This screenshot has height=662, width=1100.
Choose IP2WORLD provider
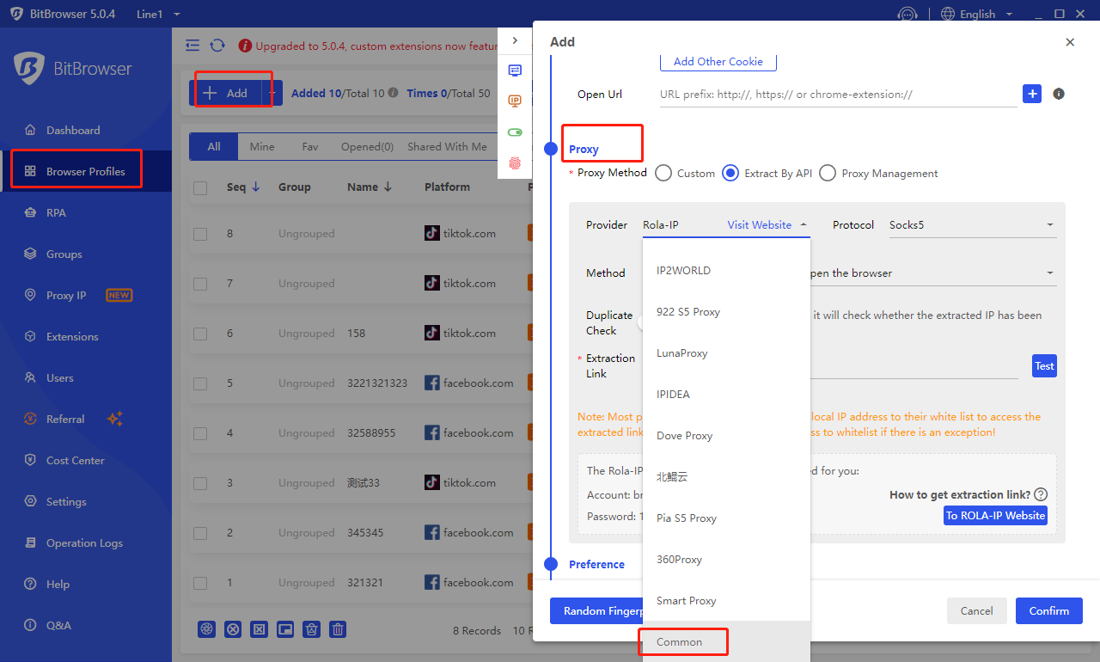pyautogui.click(x=726, y=270)
